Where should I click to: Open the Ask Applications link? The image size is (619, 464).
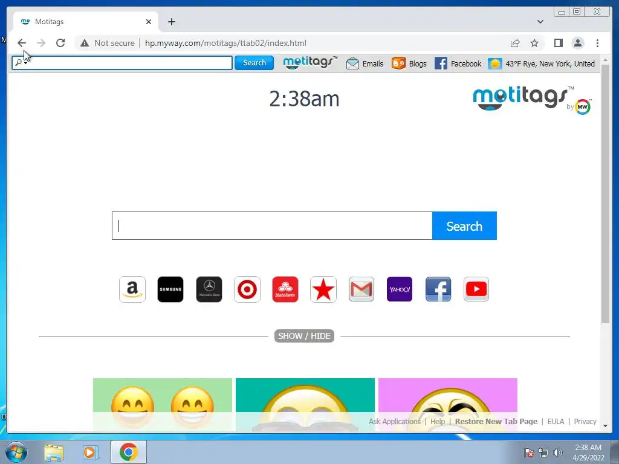pos(395,421)
